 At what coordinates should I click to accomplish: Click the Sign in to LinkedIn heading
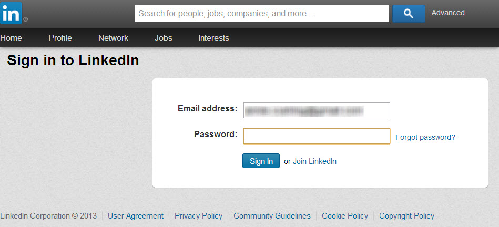point(73,60)
